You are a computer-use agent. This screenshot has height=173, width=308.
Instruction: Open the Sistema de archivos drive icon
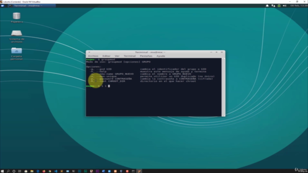[16, 33]
